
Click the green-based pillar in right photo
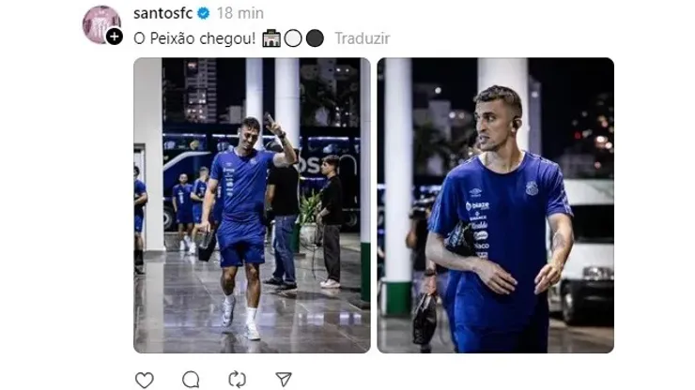pos(397,187)
